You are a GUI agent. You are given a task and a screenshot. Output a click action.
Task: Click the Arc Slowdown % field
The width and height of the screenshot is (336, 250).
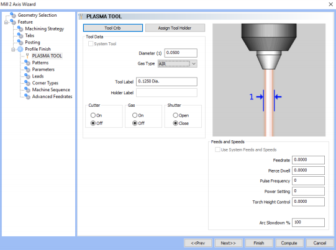tap(308, 222)
